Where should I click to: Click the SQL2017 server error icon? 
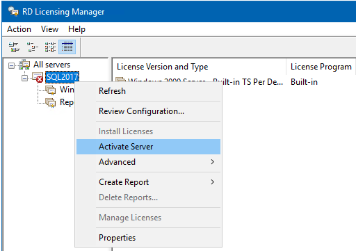coord(38,77)
